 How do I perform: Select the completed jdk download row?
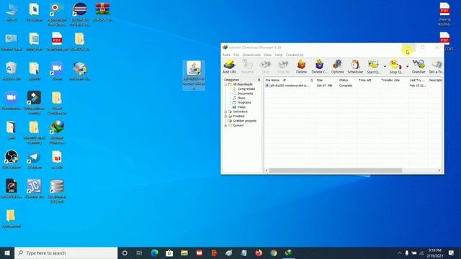[353, 86]
